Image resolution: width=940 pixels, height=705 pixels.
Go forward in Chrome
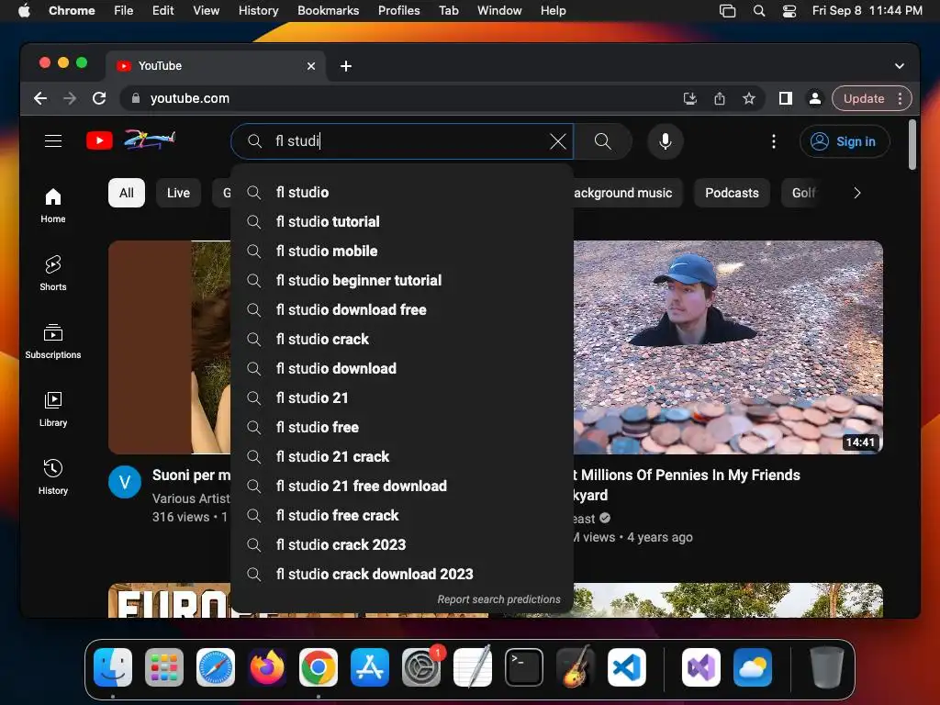tap(70, 98)
